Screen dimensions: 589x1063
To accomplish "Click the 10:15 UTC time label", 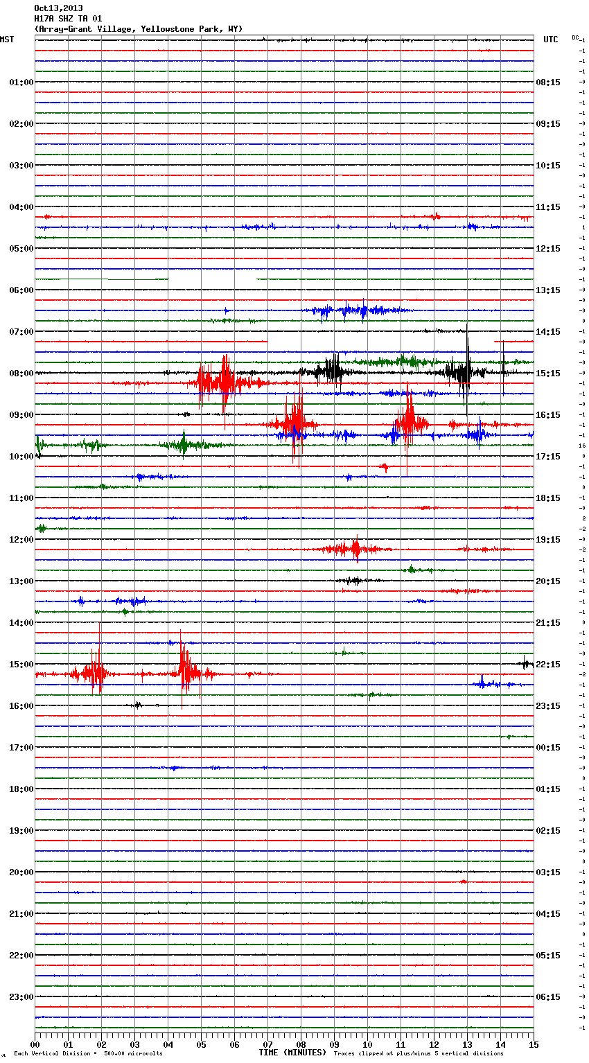I will point(548,166).
